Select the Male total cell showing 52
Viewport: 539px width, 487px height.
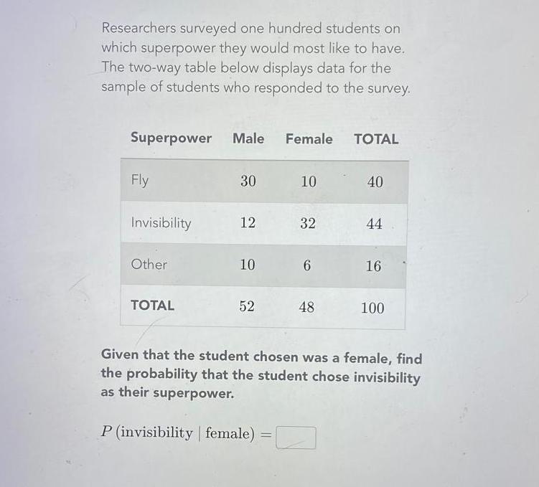[247, 306]
